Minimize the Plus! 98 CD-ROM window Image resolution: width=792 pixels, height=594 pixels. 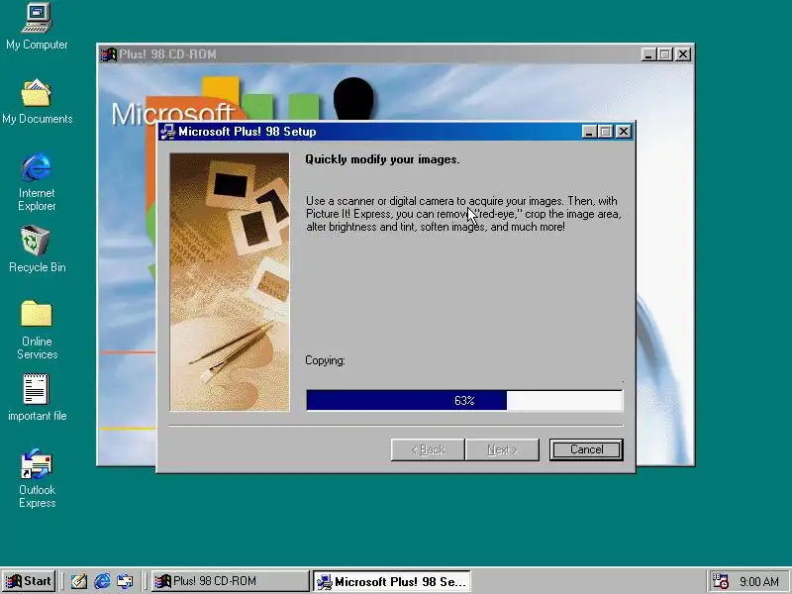click(648, 54)
